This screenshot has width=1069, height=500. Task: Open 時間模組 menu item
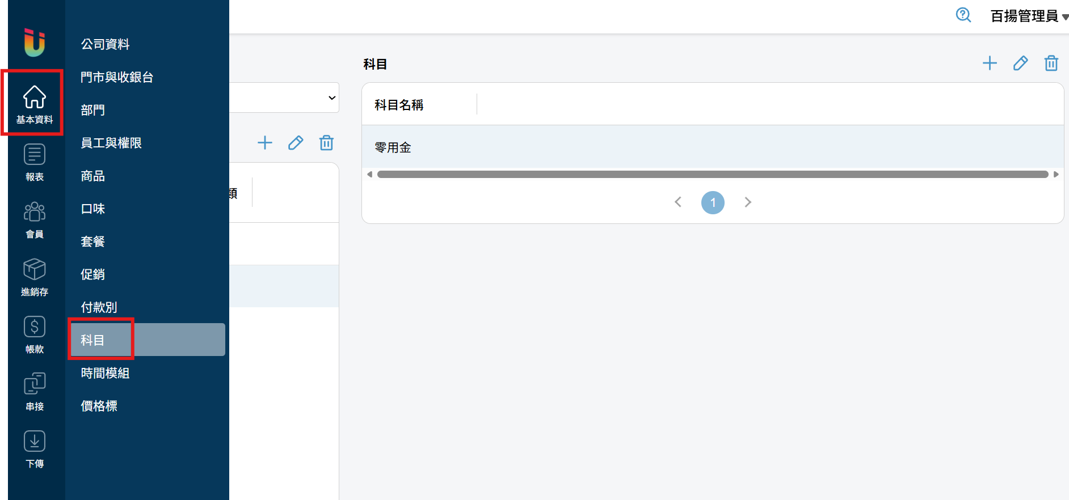click(x=105, y=373)
